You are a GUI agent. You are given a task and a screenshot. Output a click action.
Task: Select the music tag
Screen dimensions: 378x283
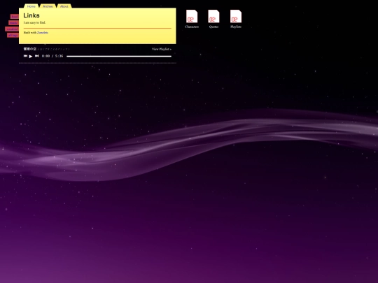13,23
